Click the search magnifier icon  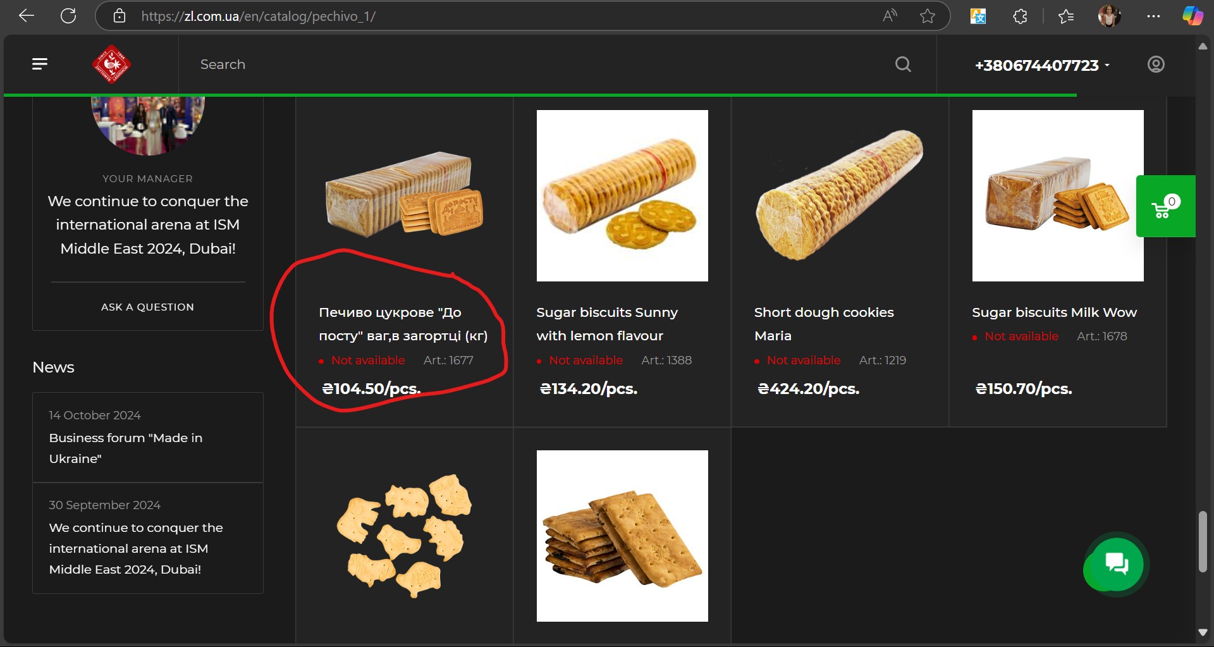click(x=903, y=65)
